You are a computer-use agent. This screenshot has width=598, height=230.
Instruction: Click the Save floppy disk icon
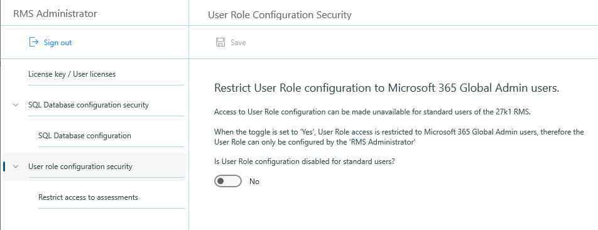[220, 42]
